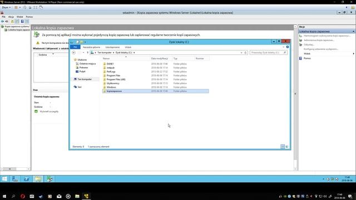This screenshot has height=200, width=356.
Task: Click the VMware Unity mode icon
Action: pos(41,7)
